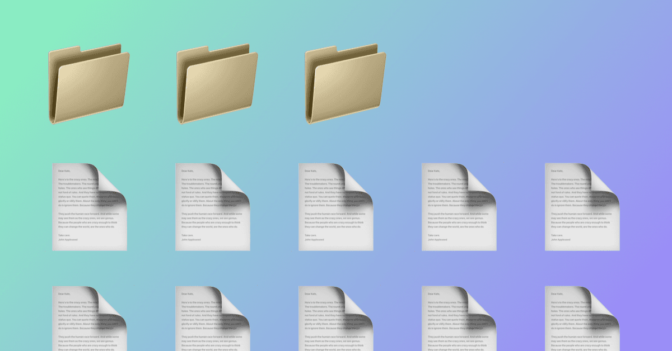Click the "Take care" line on first middle-row document
Viewport: 672px width, 351px height.
(x=63, y=235)
